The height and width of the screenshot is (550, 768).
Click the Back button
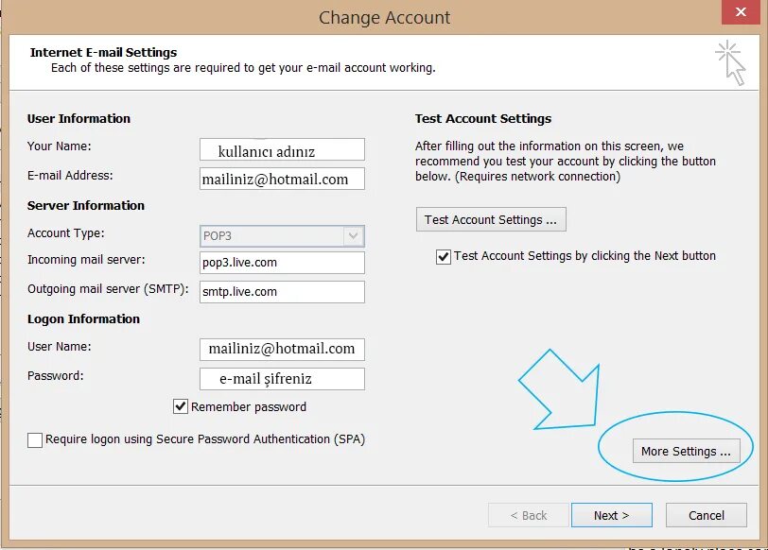[x=528, y=515]
